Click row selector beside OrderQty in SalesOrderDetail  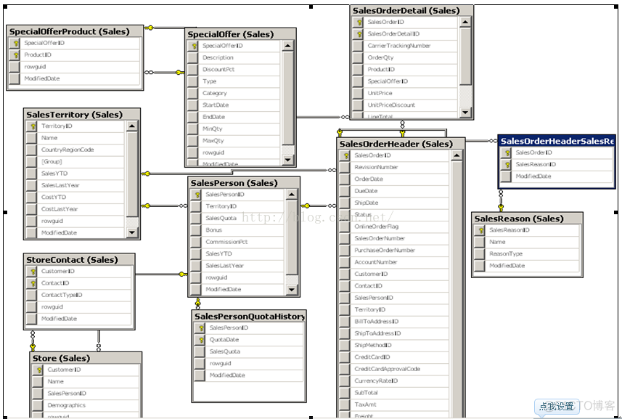[x=359, y=57]
